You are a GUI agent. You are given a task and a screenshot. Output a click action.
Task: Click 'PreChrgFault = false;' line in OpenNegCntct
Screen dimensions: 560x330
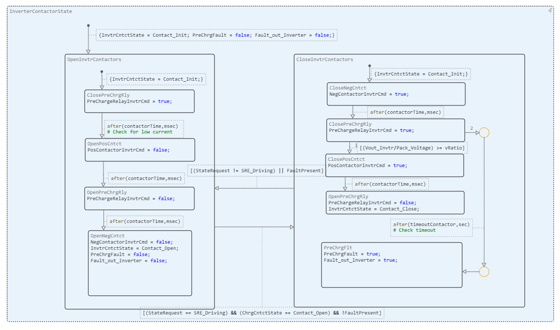coord(120,254)
